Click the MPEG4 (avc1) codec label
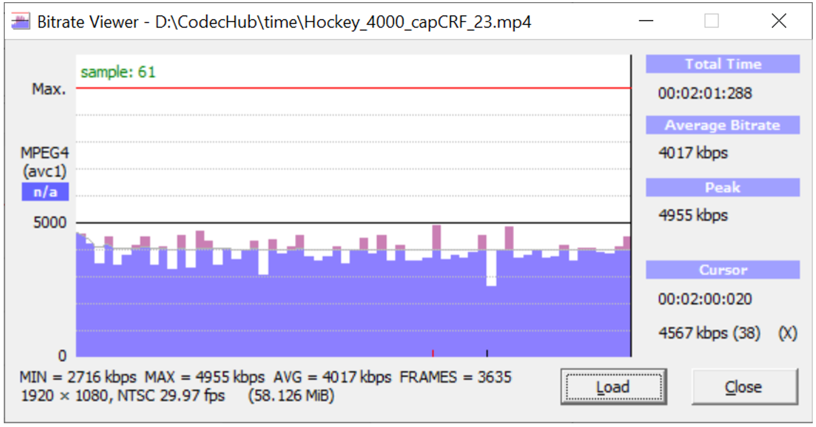This screenshot has height=427, width=816. [45, 162]
